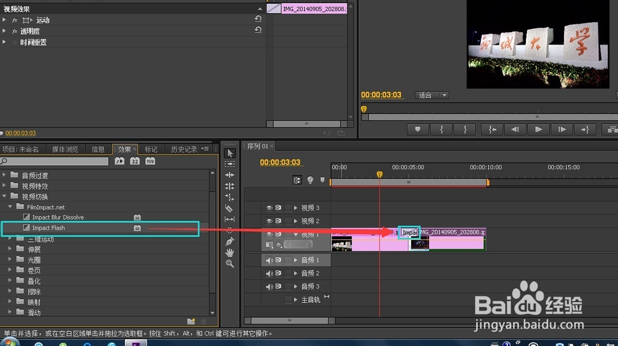Select the Zoom magnifier tool
618x346 pixels.
point(229,264)
